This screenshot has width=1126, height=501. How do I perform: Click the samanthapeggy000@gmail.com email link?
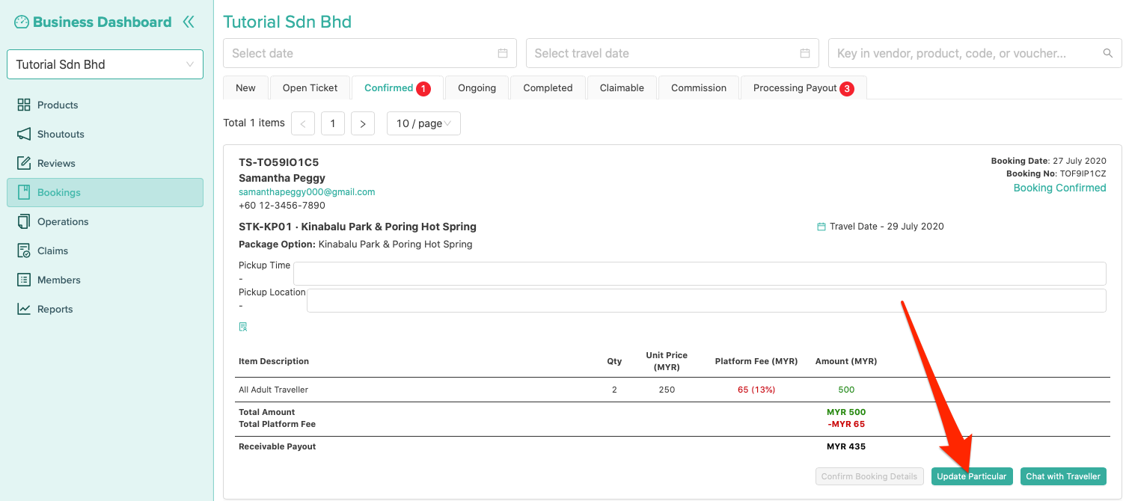pyautogui.click(x=307, y=191)
